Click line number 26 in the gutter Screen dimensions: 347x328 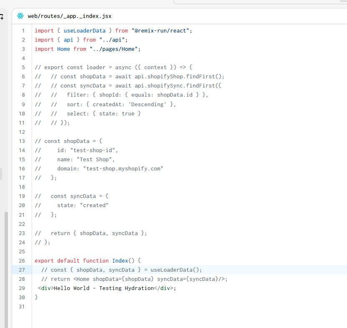[x=22, y=261]
